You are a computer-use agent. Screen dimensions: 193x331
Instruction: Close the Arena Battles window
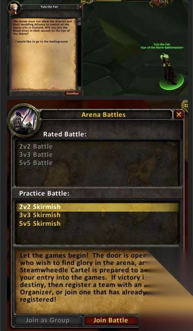click(x=179, y=115)
